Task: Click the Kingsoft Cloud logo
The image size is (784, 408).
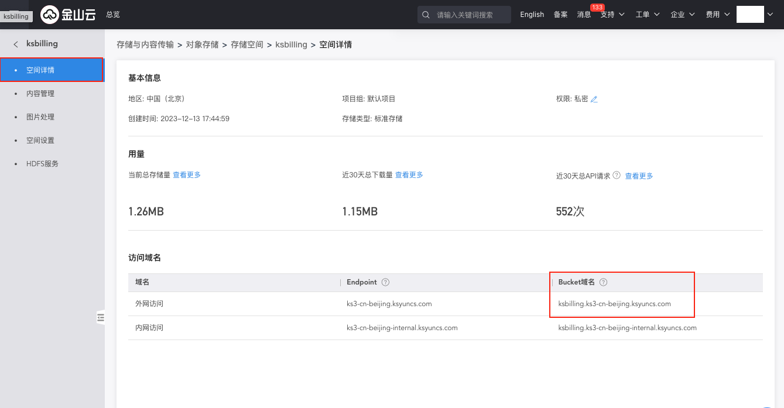Action: tap(68, 15)
